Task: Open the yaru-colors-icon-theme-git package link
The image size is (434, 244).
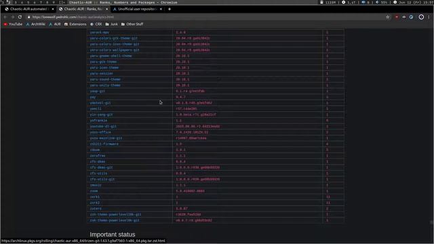Action: tap(115, 44)
